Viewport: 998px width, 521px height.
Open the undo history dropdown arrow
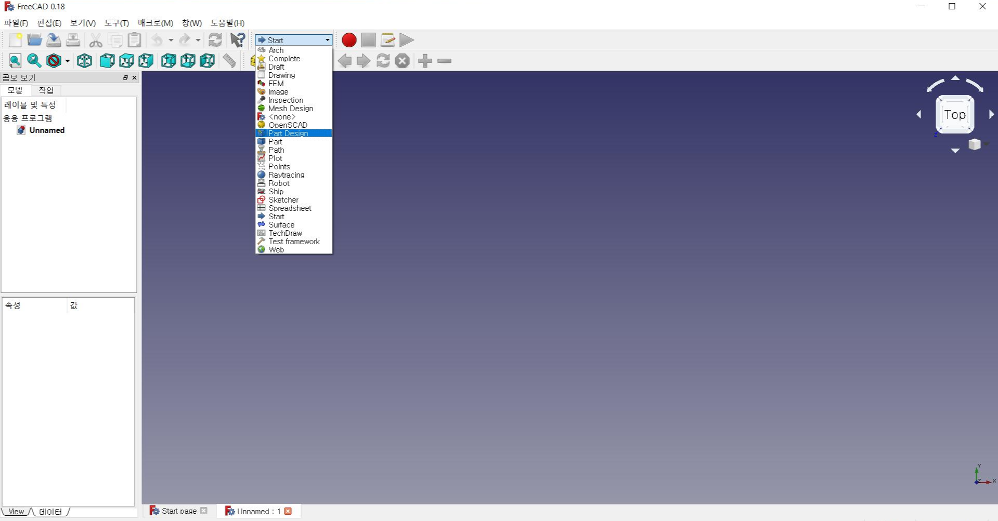tap(171, 41)
